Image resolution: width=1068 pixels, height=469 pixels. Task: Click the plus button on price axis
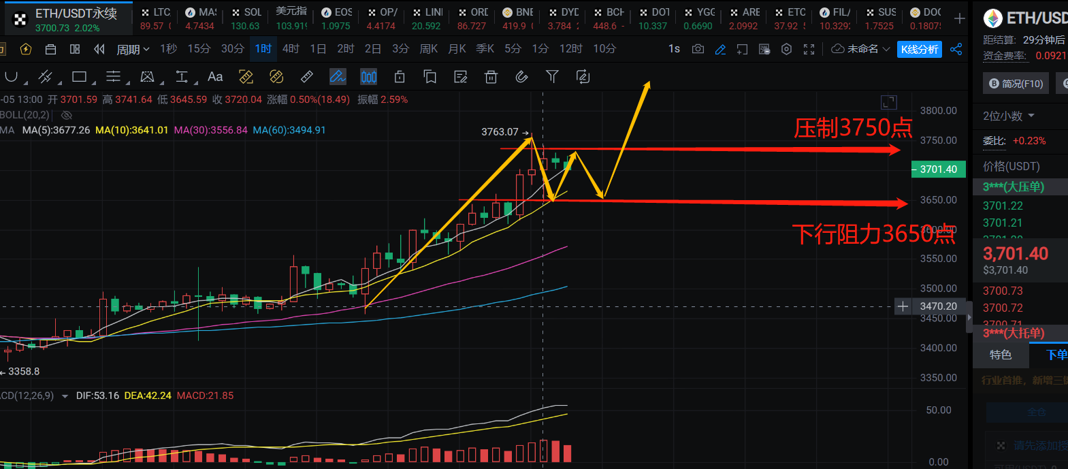[903, 306]
